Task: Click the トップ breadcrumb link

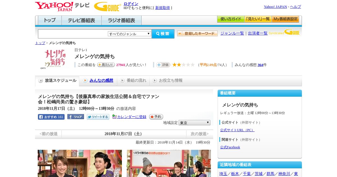Action: [40, 43]
